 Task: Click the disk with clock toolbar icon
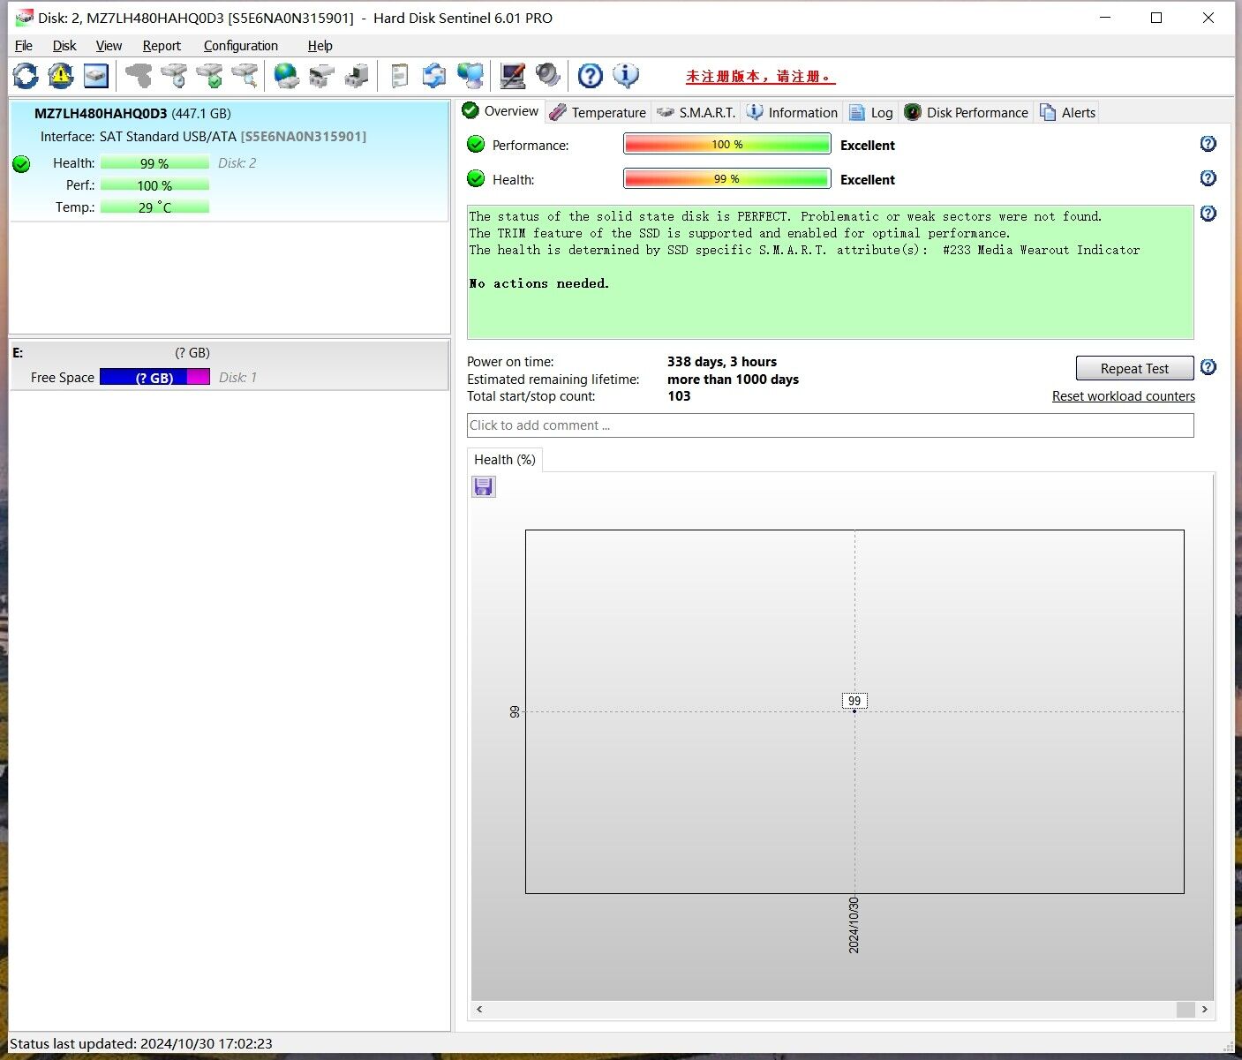[174, 76]
